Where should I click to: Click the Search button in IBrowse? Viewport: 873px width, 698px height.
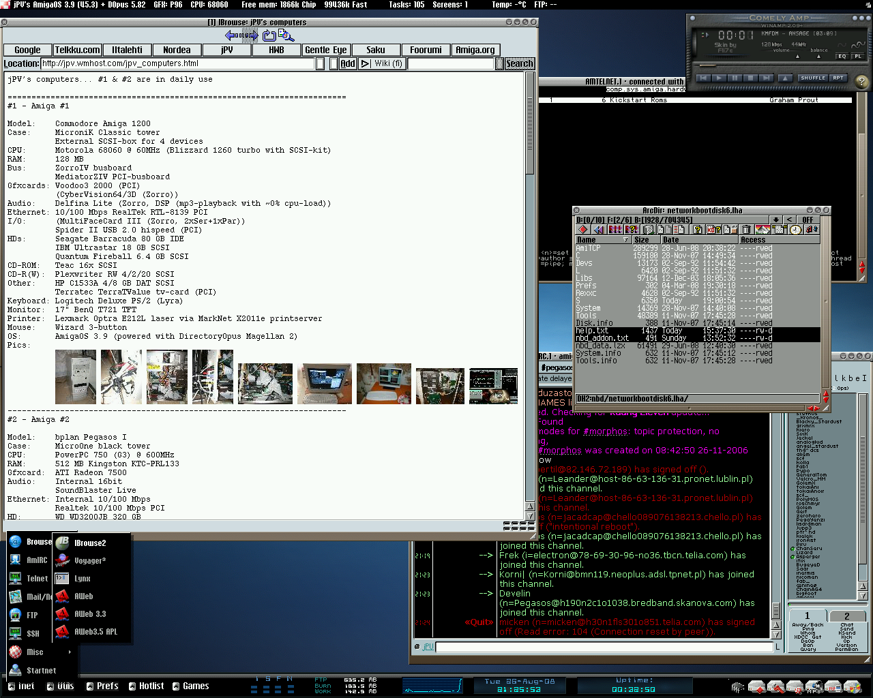click(518, 63)
